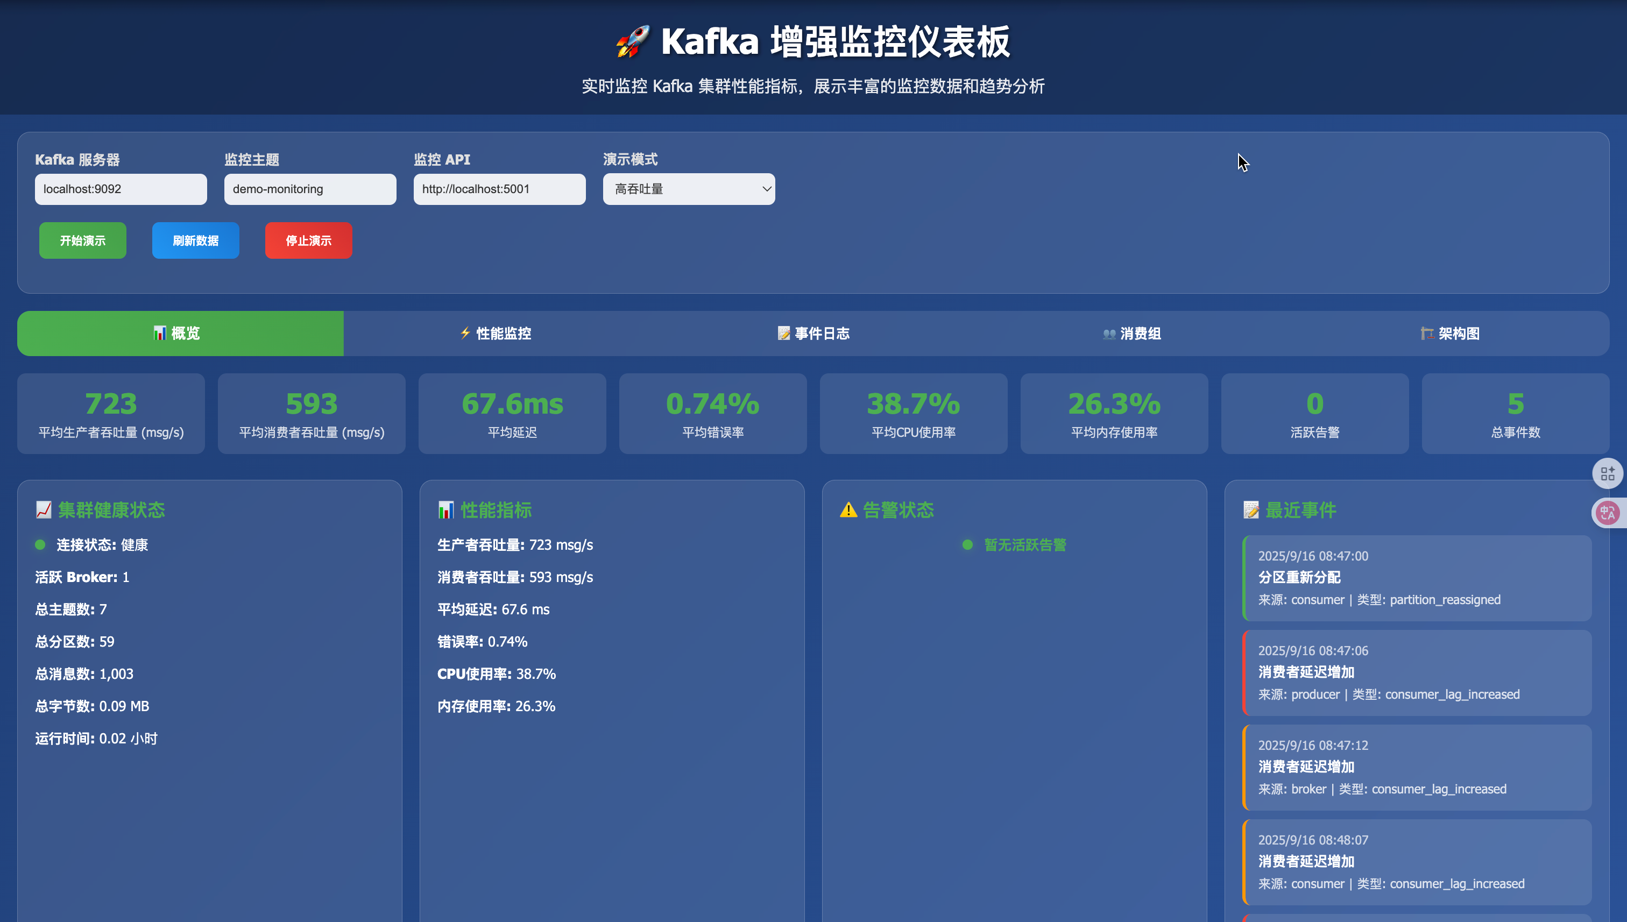Image resolution: width=1627 pixels, height=922 pixels.
Task: Click the green connection status dot
Action: 40,544
